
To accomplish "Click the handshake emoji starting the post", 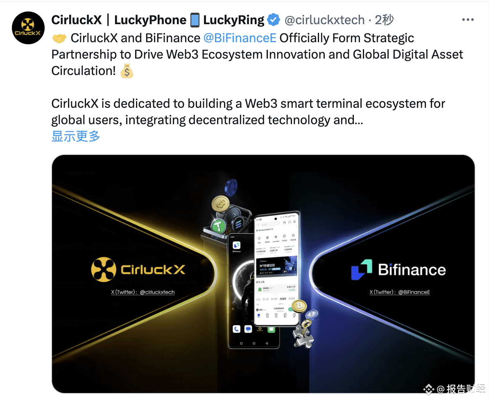I will coord(59,39).
